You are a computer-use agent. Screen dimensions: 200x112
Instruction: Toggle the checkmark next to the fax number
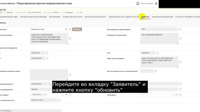(x=174, y=95)
